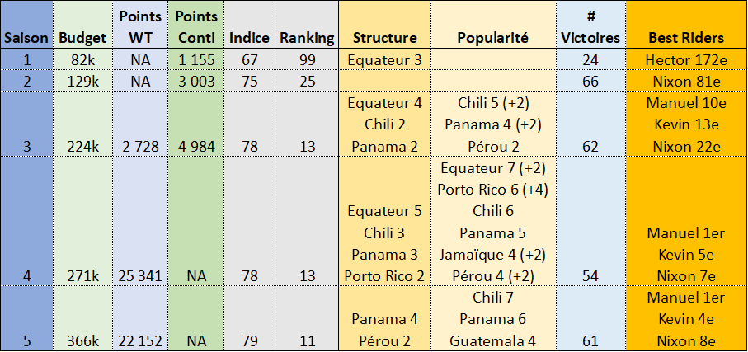Screen dimensions: 748x352
Task: Select the Hector 172e cell
Action: click(686, 59)
